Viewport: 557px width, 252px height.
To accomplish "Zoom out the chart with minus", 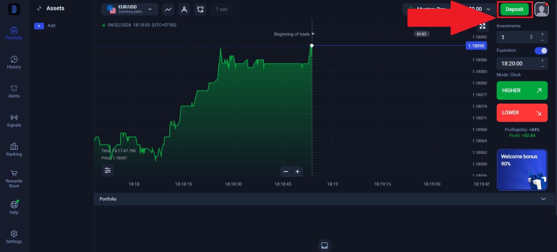I will click(x=286, y=172).
